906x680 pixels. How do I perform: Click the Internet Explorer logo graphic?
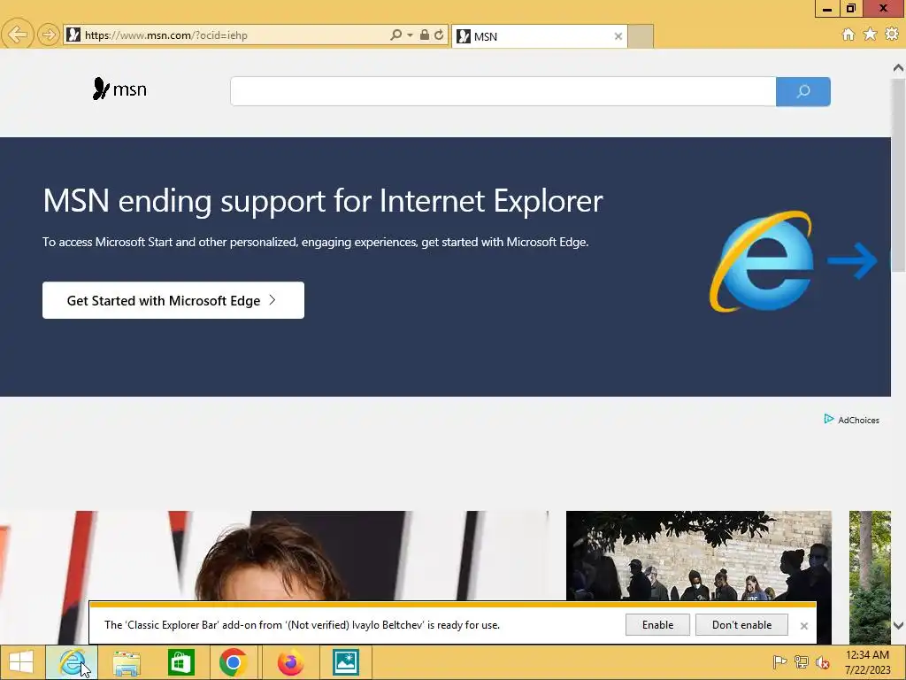(x=763, y=261)
